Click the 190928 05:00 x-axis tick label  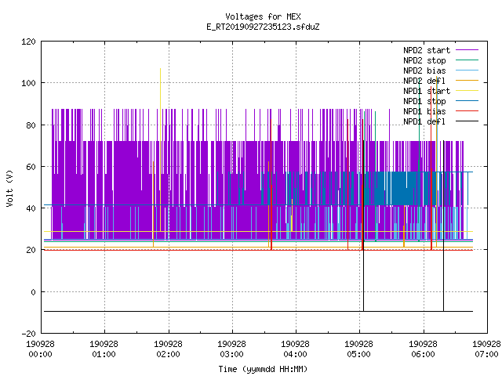(x=359, y=349)
